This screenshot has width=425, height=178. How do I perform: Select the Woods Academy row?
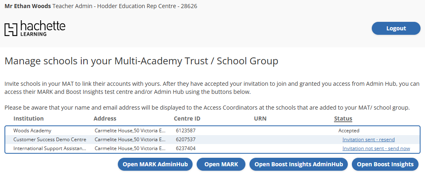point(33,131)
